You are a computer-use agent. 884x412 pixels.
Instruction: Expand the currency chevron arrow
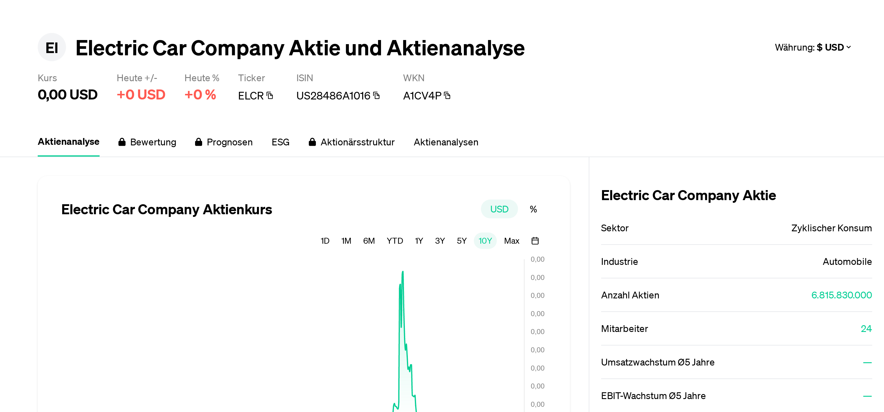click(x=848, y=47)
